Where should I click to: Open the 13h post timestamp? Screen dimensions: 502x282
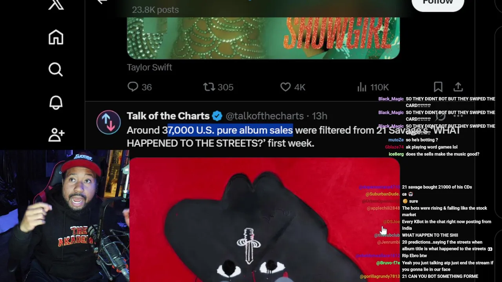320,116
